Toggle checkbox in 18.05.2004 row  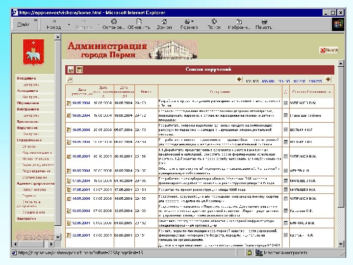pos(286,171)
